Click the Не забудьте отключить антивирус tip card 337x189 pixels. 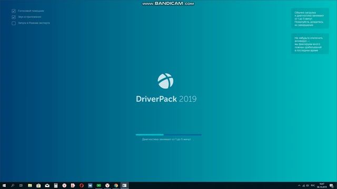(310, 44)
